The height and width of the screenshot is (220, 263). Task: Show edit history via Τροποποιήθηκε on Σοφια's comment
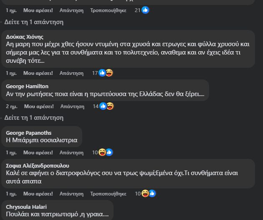(x=108, y=193)
